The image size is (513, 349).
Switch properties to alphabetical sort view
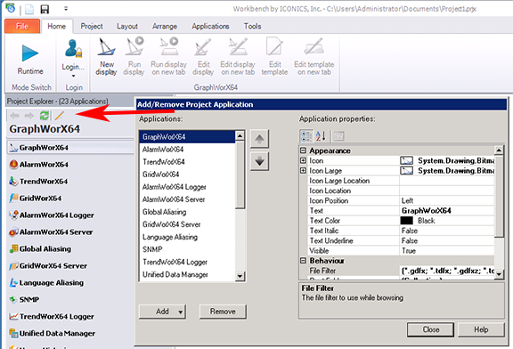coord(321,136)
